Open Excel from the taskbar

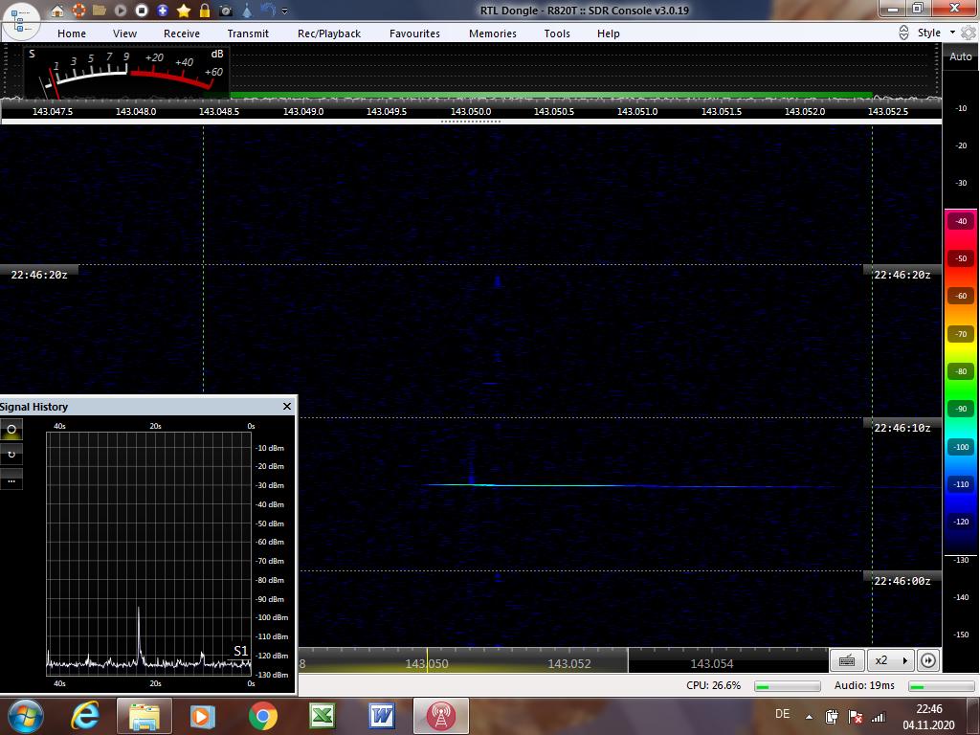pyautogui.click(x=322, y=716)
